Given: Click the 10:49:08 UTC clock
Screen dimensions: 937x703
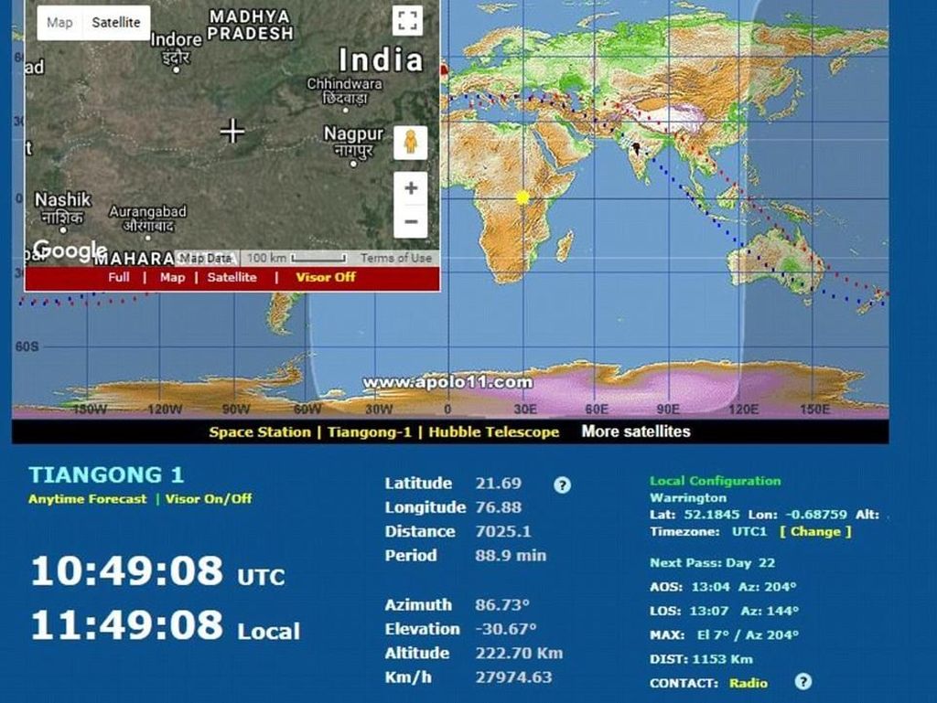Looking at the screenshot, I should coord(157,571).
